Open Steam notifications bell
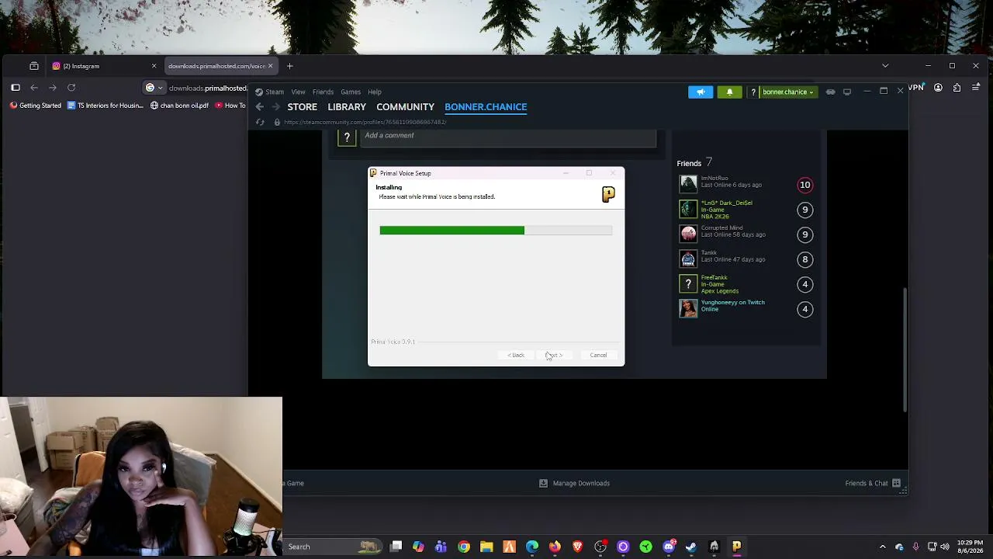 [729, 92]
